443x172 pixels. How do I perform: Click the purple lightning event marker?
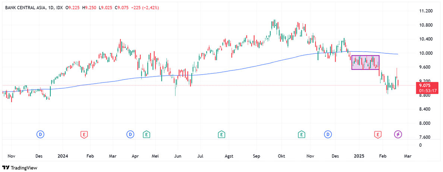point(398,134)
